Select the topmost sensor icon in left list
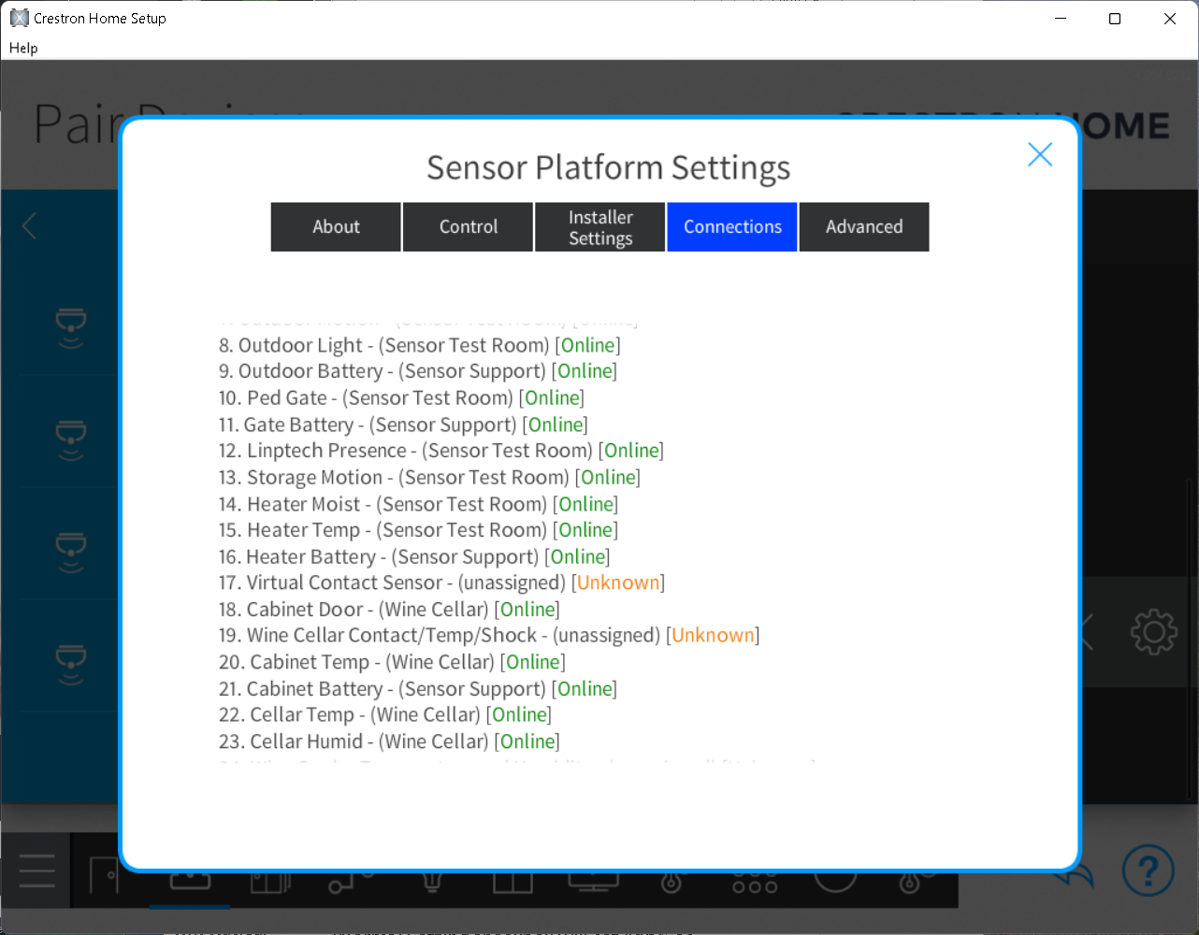Image resolution: width=1199 pixels, height=935 pixels. point(71,325)
